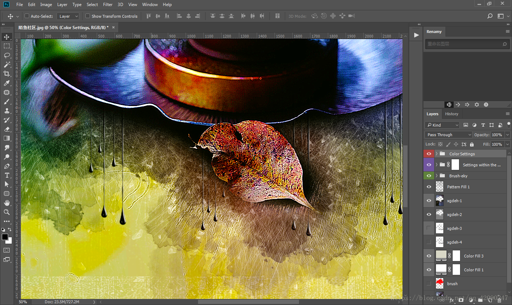Open the Layers panel menu
512x305 pixels.
pos(507,113)
